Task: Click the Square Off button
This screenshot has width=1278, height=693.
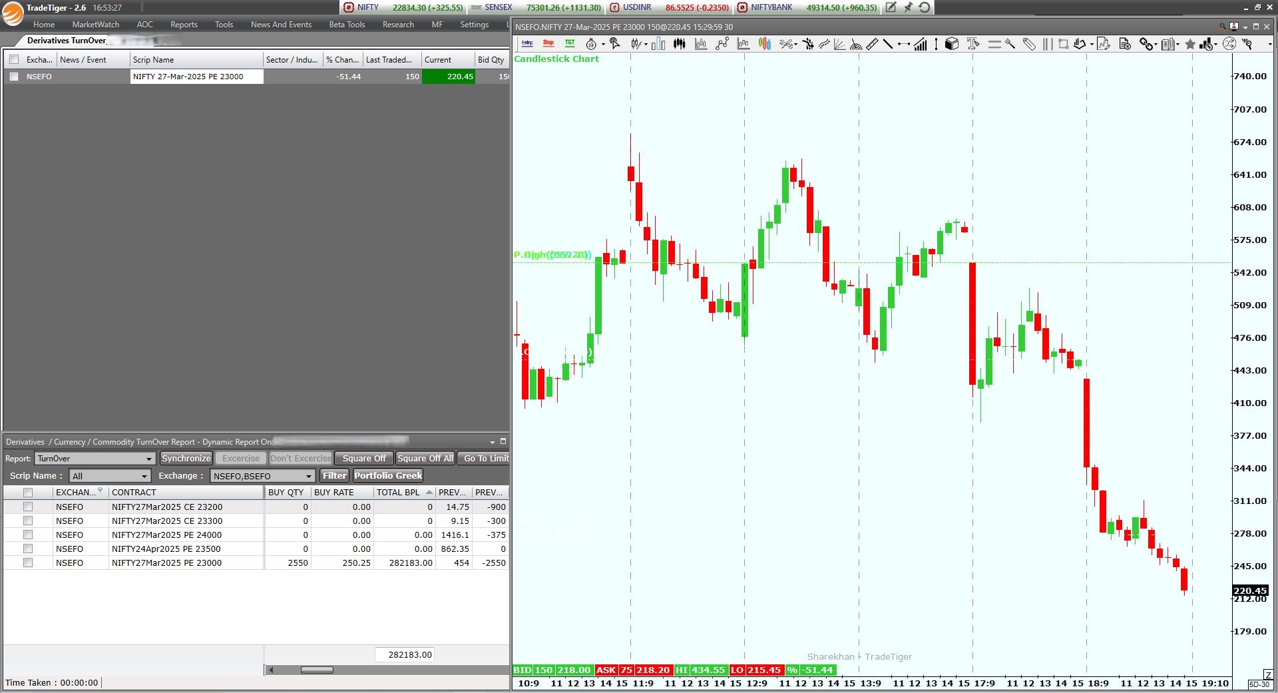Action: pos(364,459)
